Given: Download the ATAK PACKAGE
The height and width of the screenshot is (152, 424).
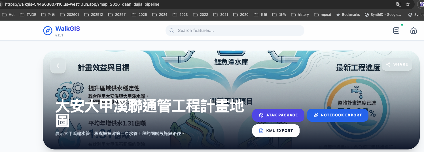Looking at the screenshot, I should point(278,115).
